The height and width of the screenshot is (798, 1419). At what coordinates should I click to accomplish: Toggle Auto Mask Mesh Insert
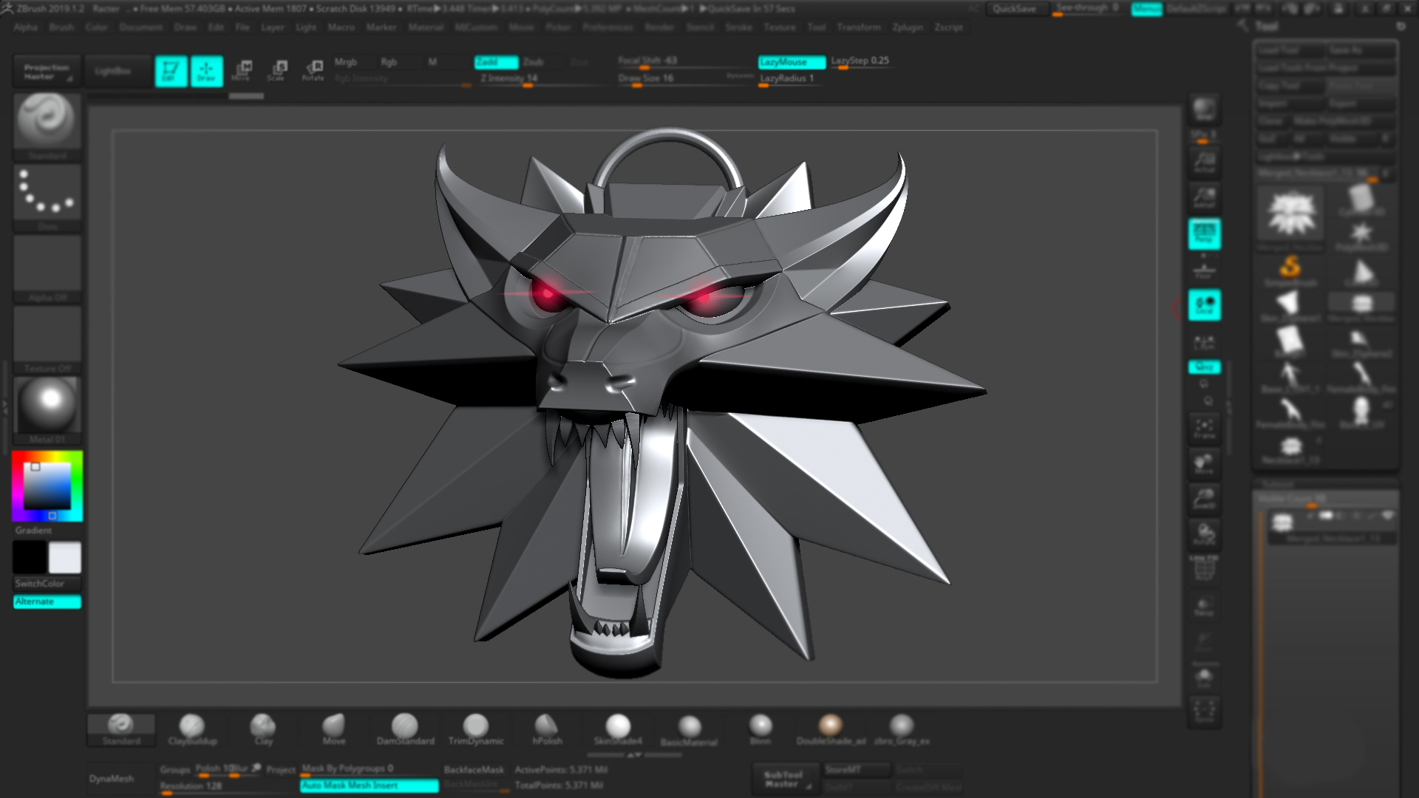369,785
